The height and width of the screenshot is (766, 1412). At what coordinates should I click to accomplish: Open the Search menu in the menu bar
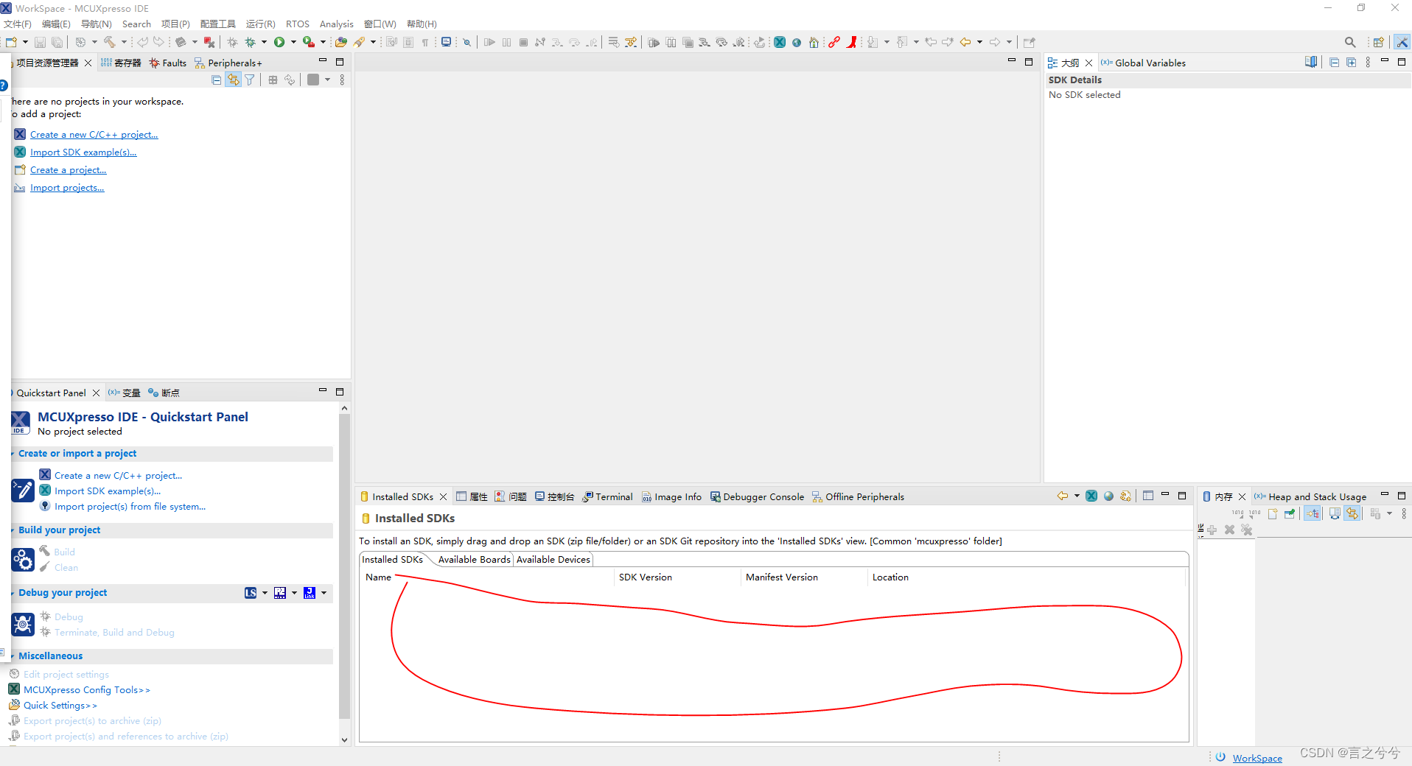click(136, 24)
